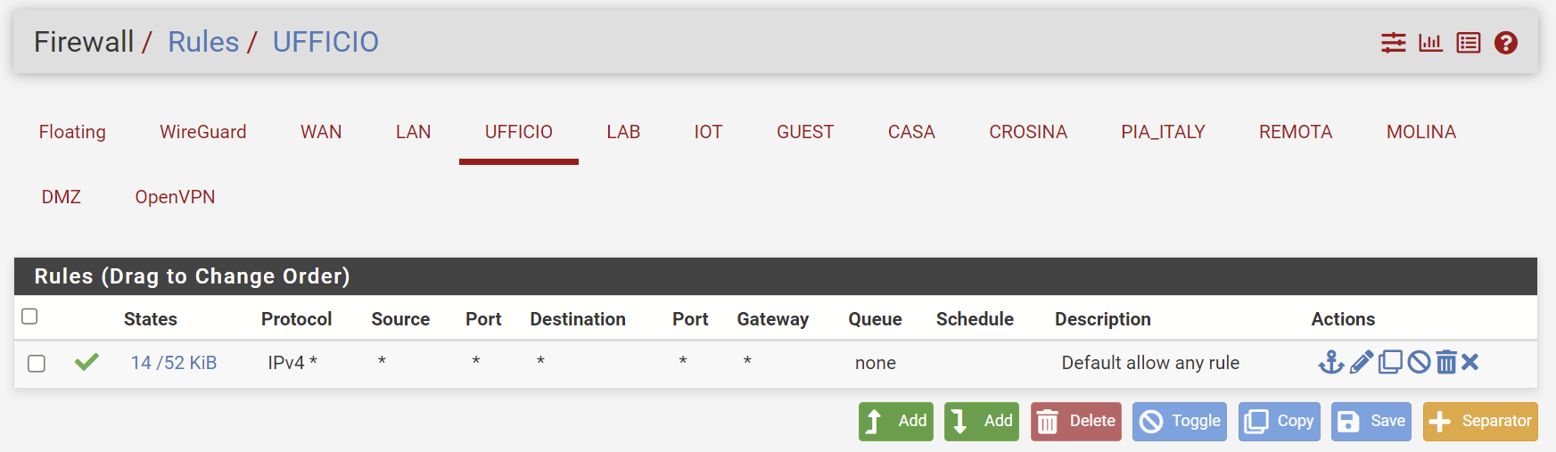Follow the Rules breadcrumb link

[203, 42]
